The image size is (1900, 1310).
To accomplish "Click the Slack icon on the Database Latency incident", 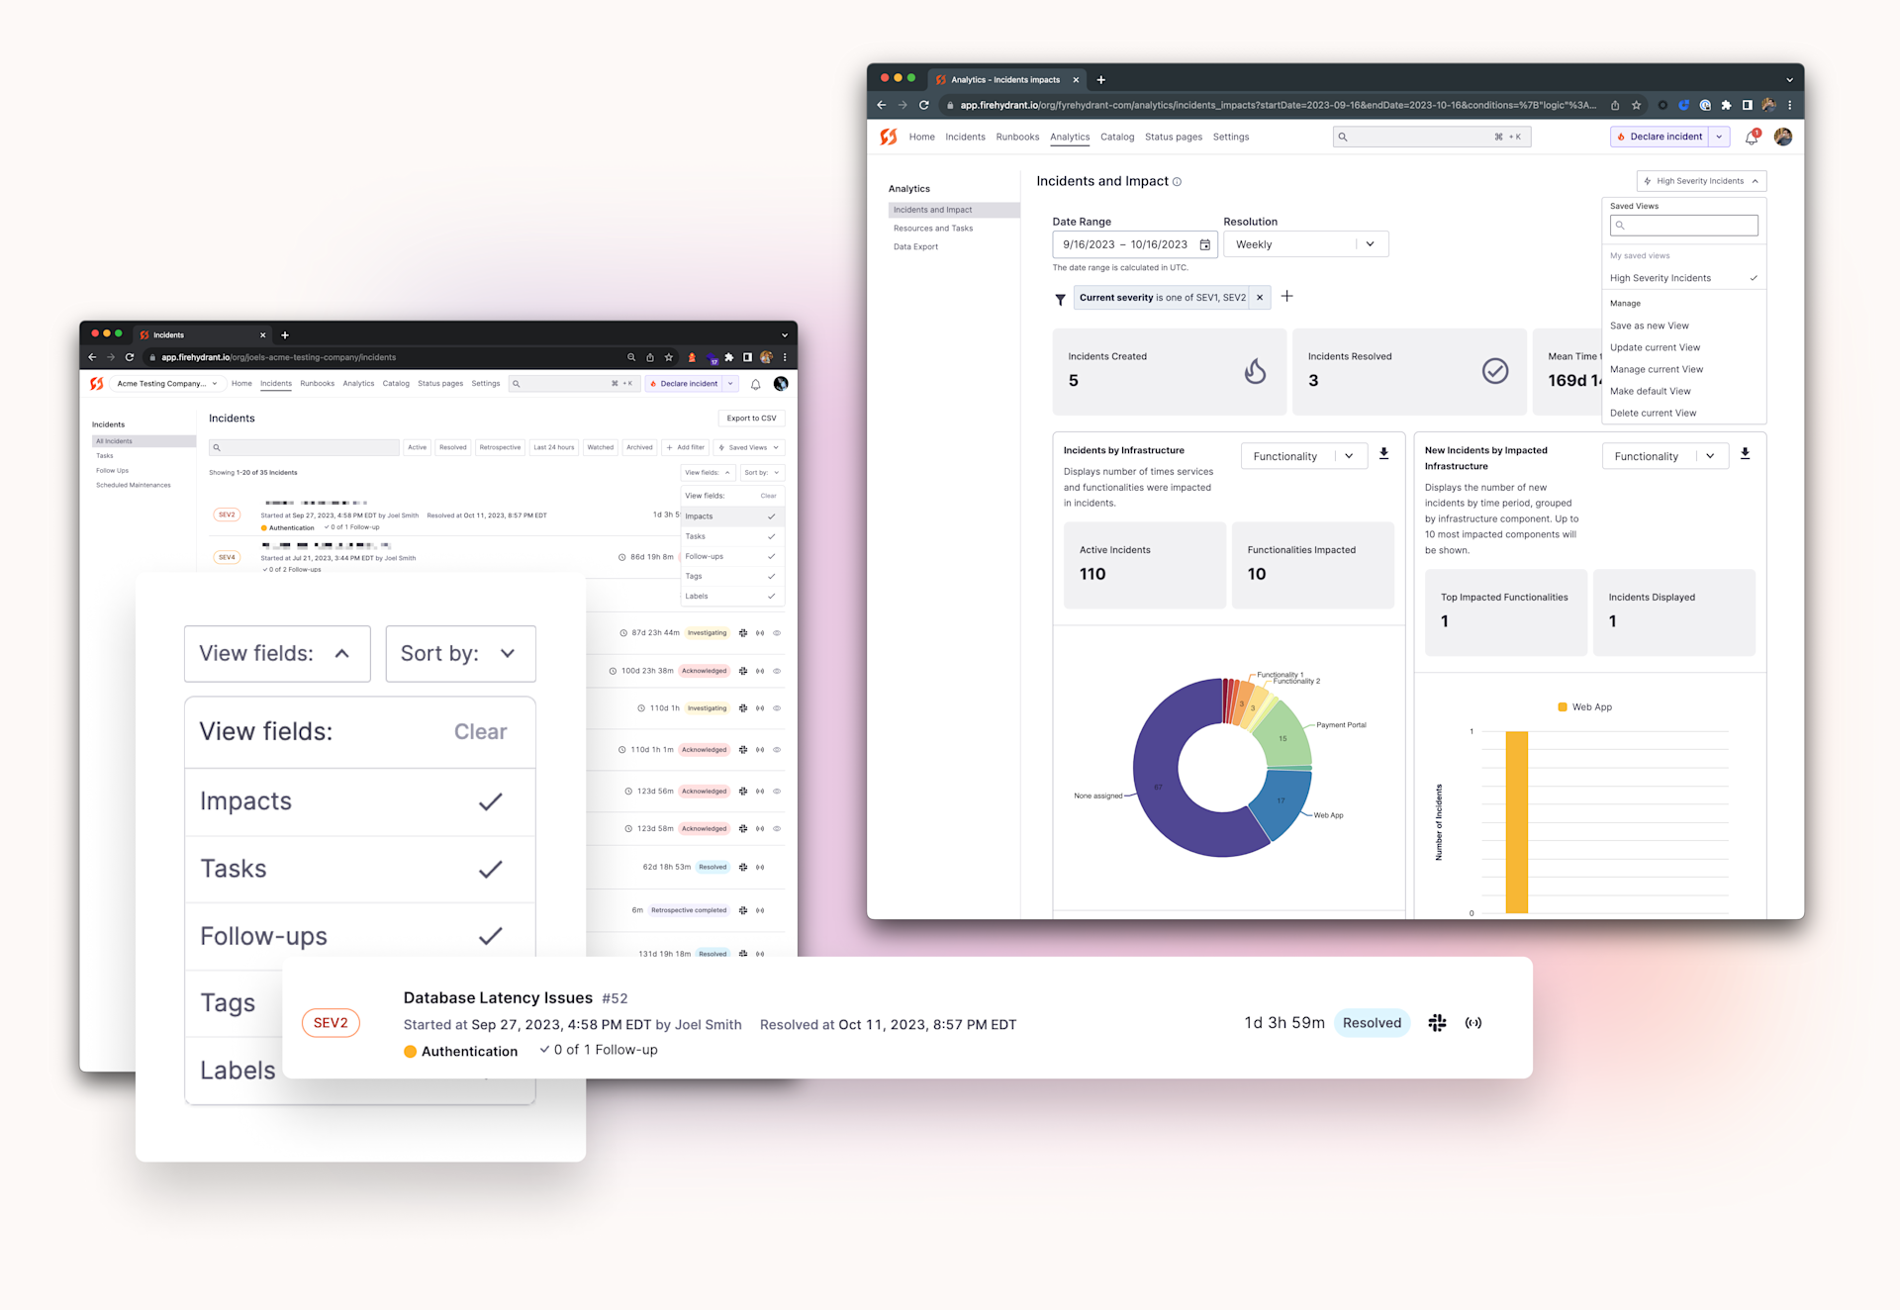I will coord(1437,1023).
